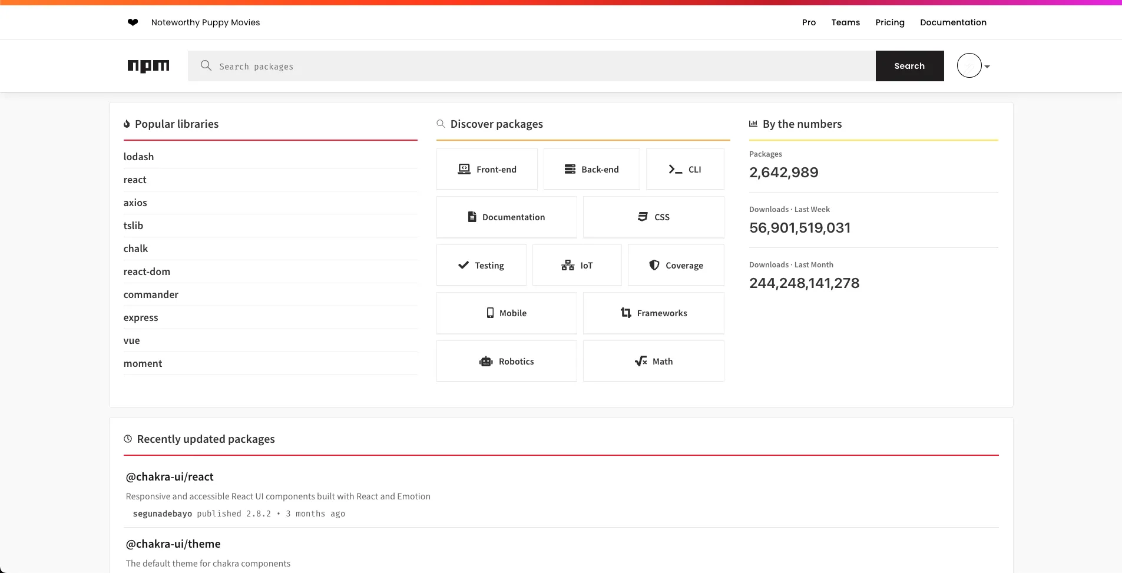The width and height of the screenshot is (1122, 573).
Task: Select the Frameworks label text
Action: (x=661, y=313)
